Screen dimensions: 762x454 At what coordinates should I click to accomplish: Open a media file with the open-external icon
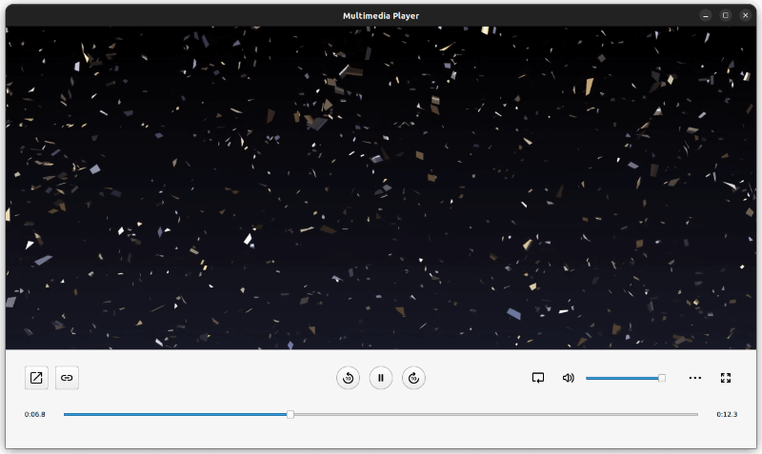[36, 378]
